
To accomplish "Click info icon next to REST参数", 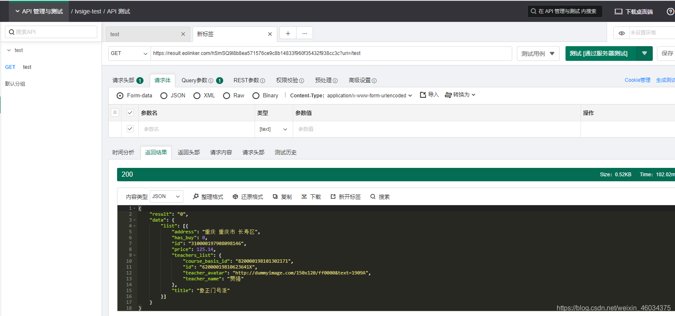I will [263, 81].
